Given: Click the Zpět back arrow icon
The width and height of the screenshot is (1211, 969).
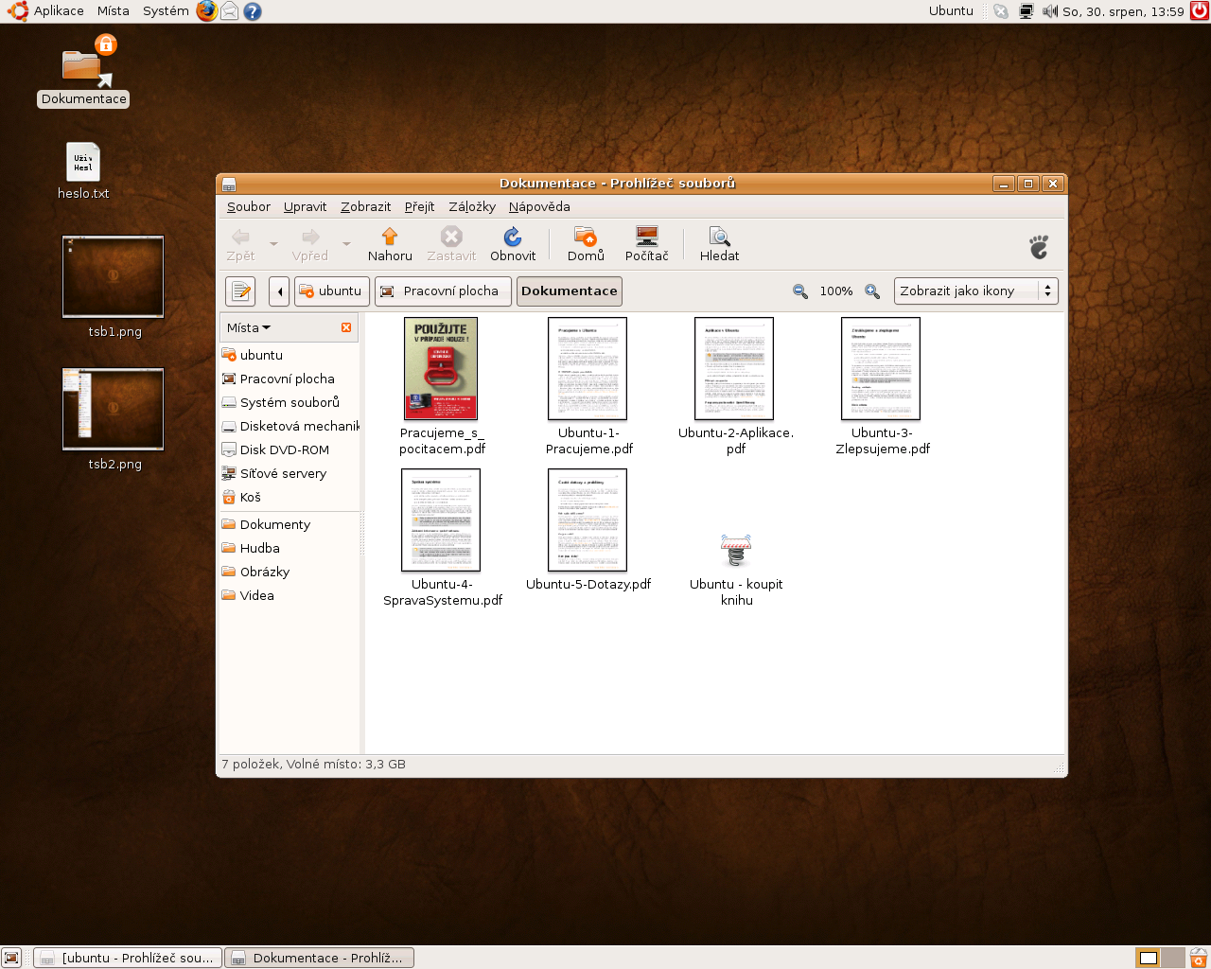Looking at the screenshot, I should coord(240,237).
